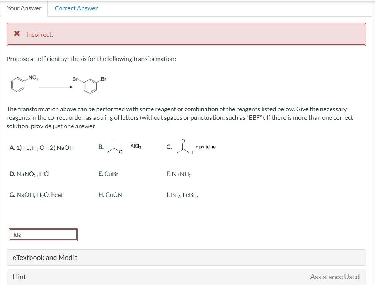
Task: Select reagent option E, CuBr
Action: point(109,174)
